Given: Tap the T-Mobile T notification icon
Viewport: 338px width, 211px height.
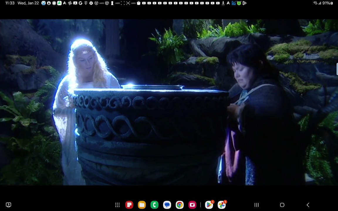Looking at the screenshot, I should point(86,3).
